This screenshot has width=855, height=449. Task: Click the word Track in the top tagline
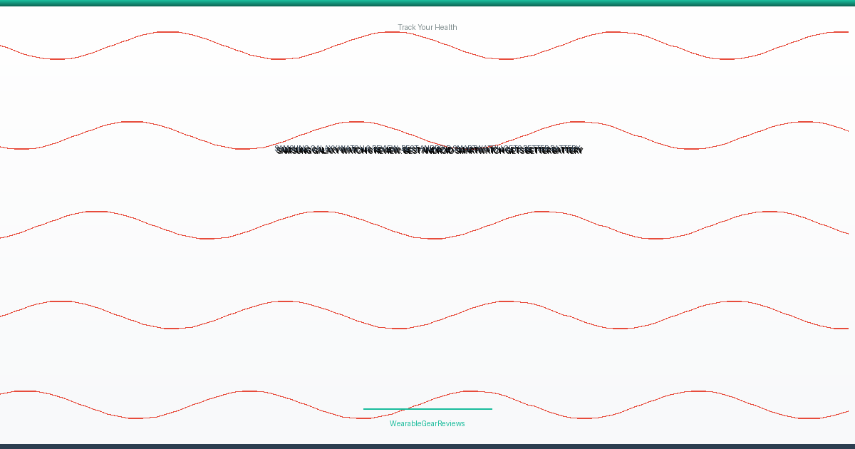click(x=407, y=27)
